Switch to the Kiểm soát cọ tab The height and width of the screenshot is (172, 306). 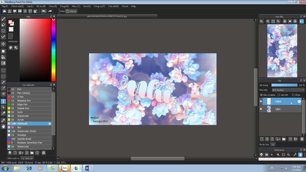13,158
